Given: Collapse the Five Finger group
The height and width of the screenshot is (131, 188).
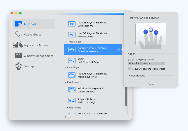Looking at the screenshot, I should coord(66,82).
